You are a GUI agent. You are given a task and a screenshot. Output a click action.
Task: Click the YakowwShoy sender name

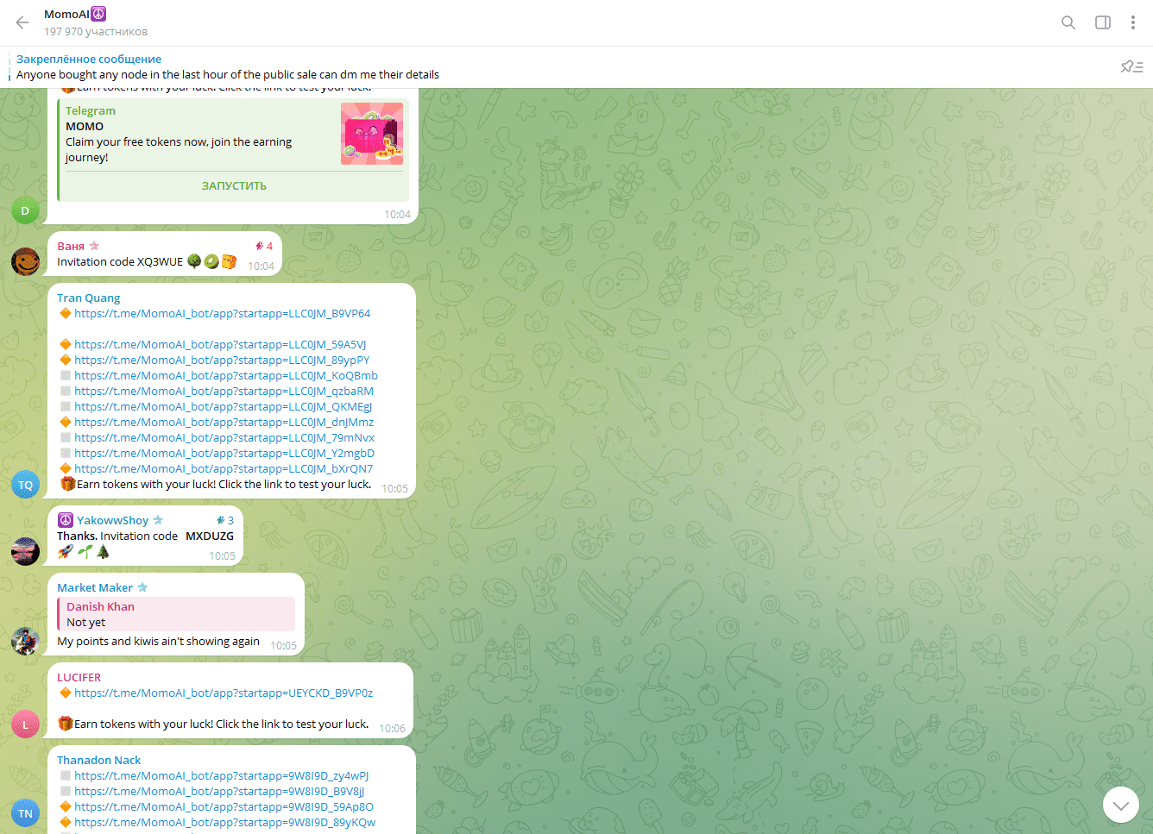tap(112, 520)
